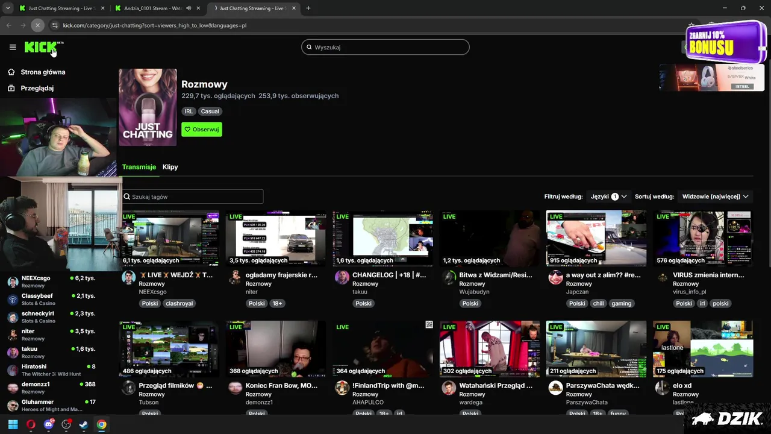Screen dimensions: 771x434
Task: Click irl tag under virus_info_pl stream
Action: (x=702, y=303)
